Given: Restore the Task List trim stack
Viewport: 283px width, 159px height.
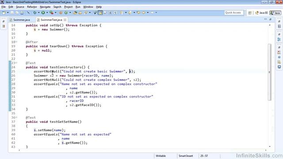Looking at the screenshot, I should pyautogui.click(x=279, y=21).
